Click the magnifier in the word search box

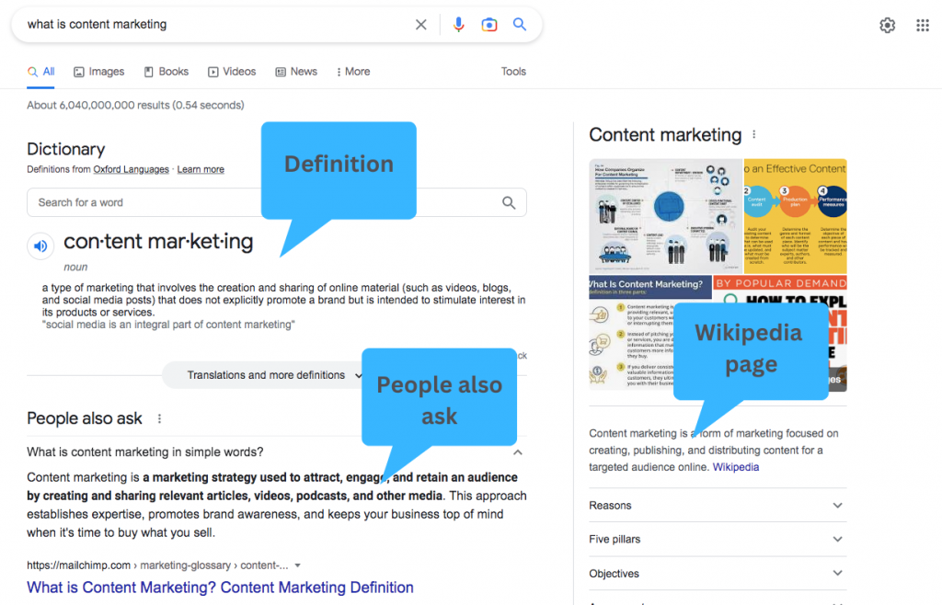click(x=509, y=202)
